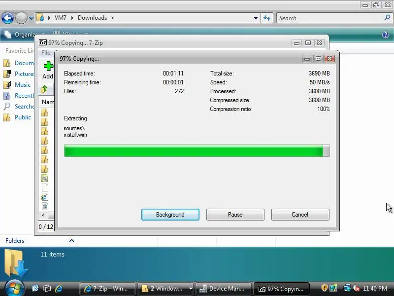Launch Internet Explorer from Quick Launch

pyautogui.click(x=59, y=288)
